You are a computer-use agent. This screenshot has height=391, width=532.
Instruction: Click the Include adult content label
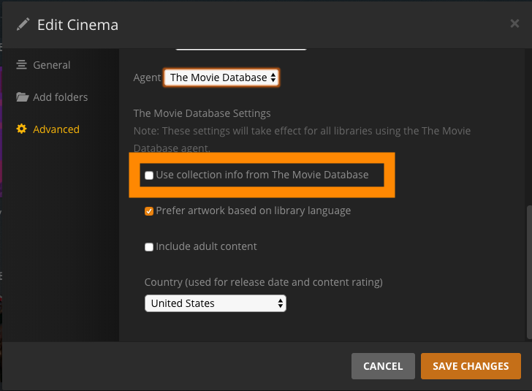click(206, 247)
